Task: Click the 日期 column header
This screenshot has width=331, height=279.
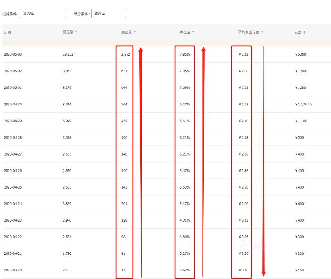Action: click(x=8, y=32)
